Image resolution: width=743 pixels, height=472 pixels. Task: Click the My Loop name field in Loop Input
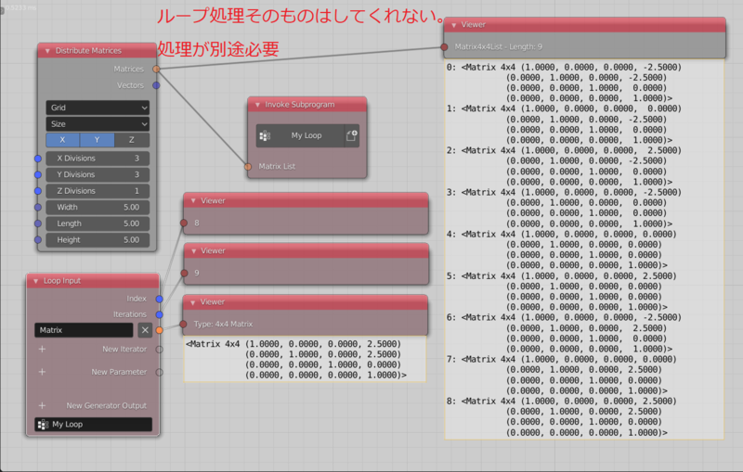[94, 424]
